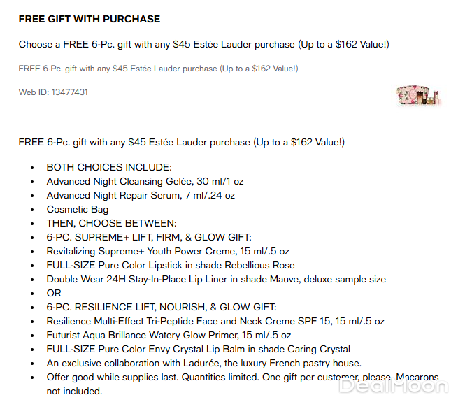Click the THEN, CHOOSE BETWEEN bullet
Viewport: 458px width, 402px height.
111,223
